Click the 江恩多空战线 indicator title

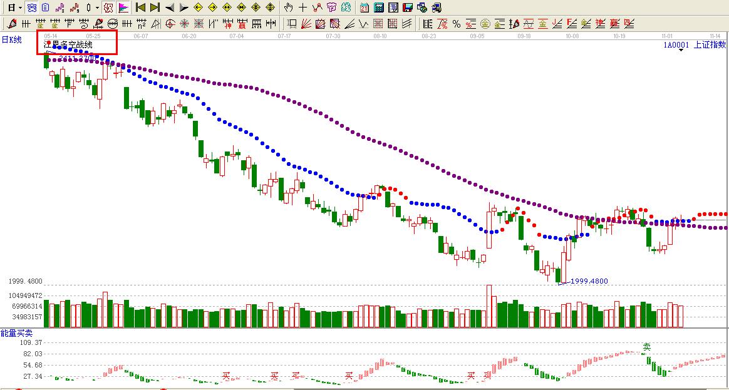coord(68,44)
